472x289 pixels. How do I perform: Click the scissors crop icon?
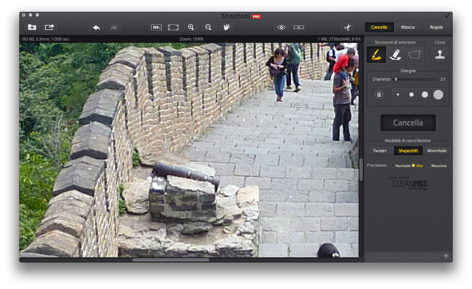coord(347,27)
